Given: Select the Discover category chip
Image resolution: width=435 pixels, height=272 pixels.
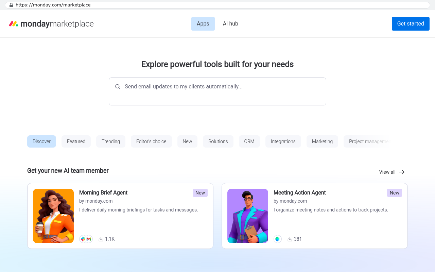Looking at the screenshot, I should 41,141.
